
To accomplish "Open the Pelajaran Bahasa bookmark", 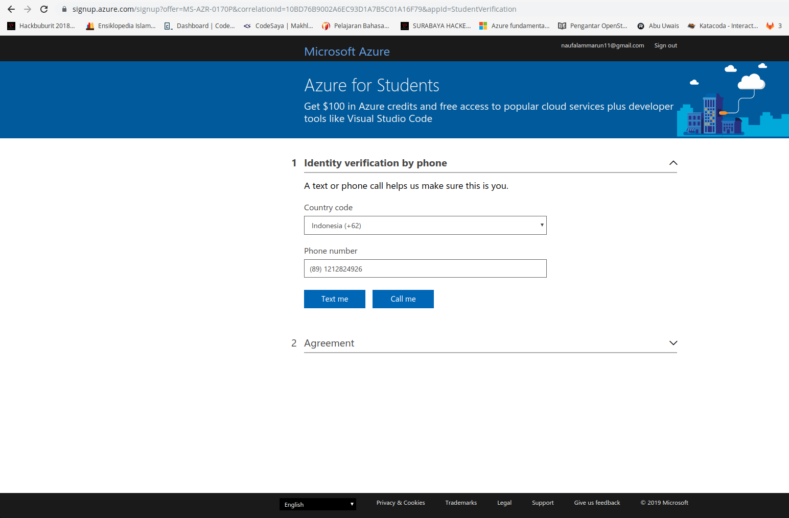I will [x=355, y=26].
